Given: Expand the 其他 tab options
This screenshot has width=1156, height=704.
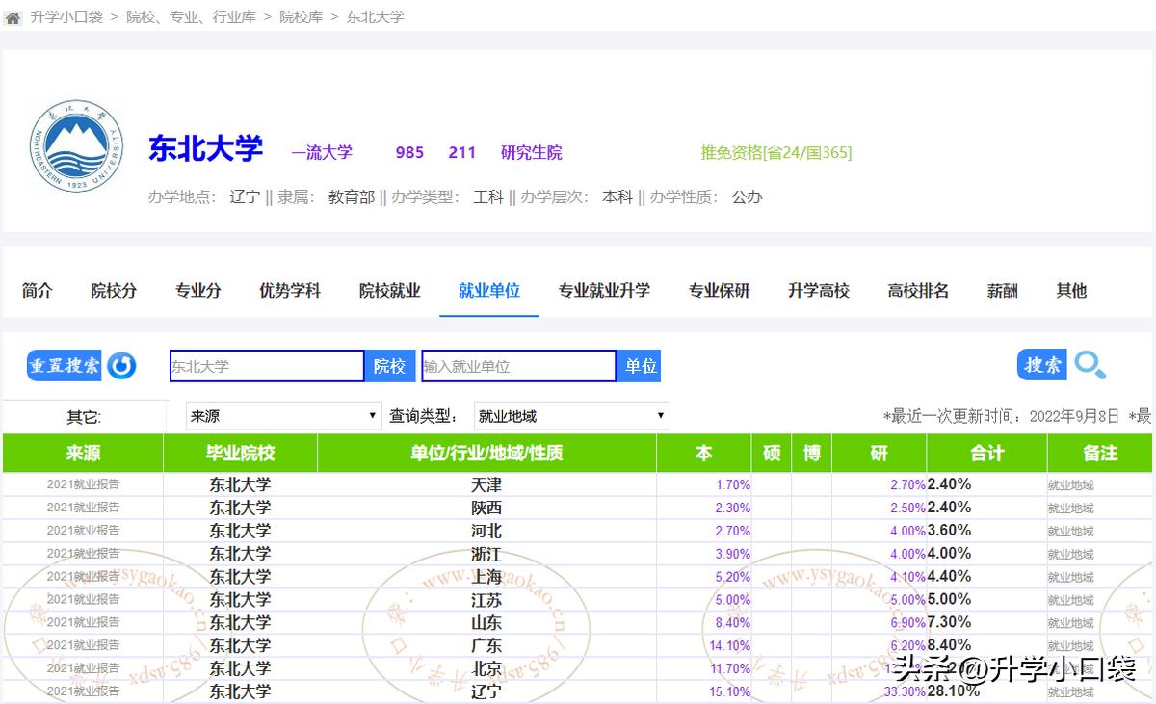Looking at the screenshot, I should (x=1070, y=291).
